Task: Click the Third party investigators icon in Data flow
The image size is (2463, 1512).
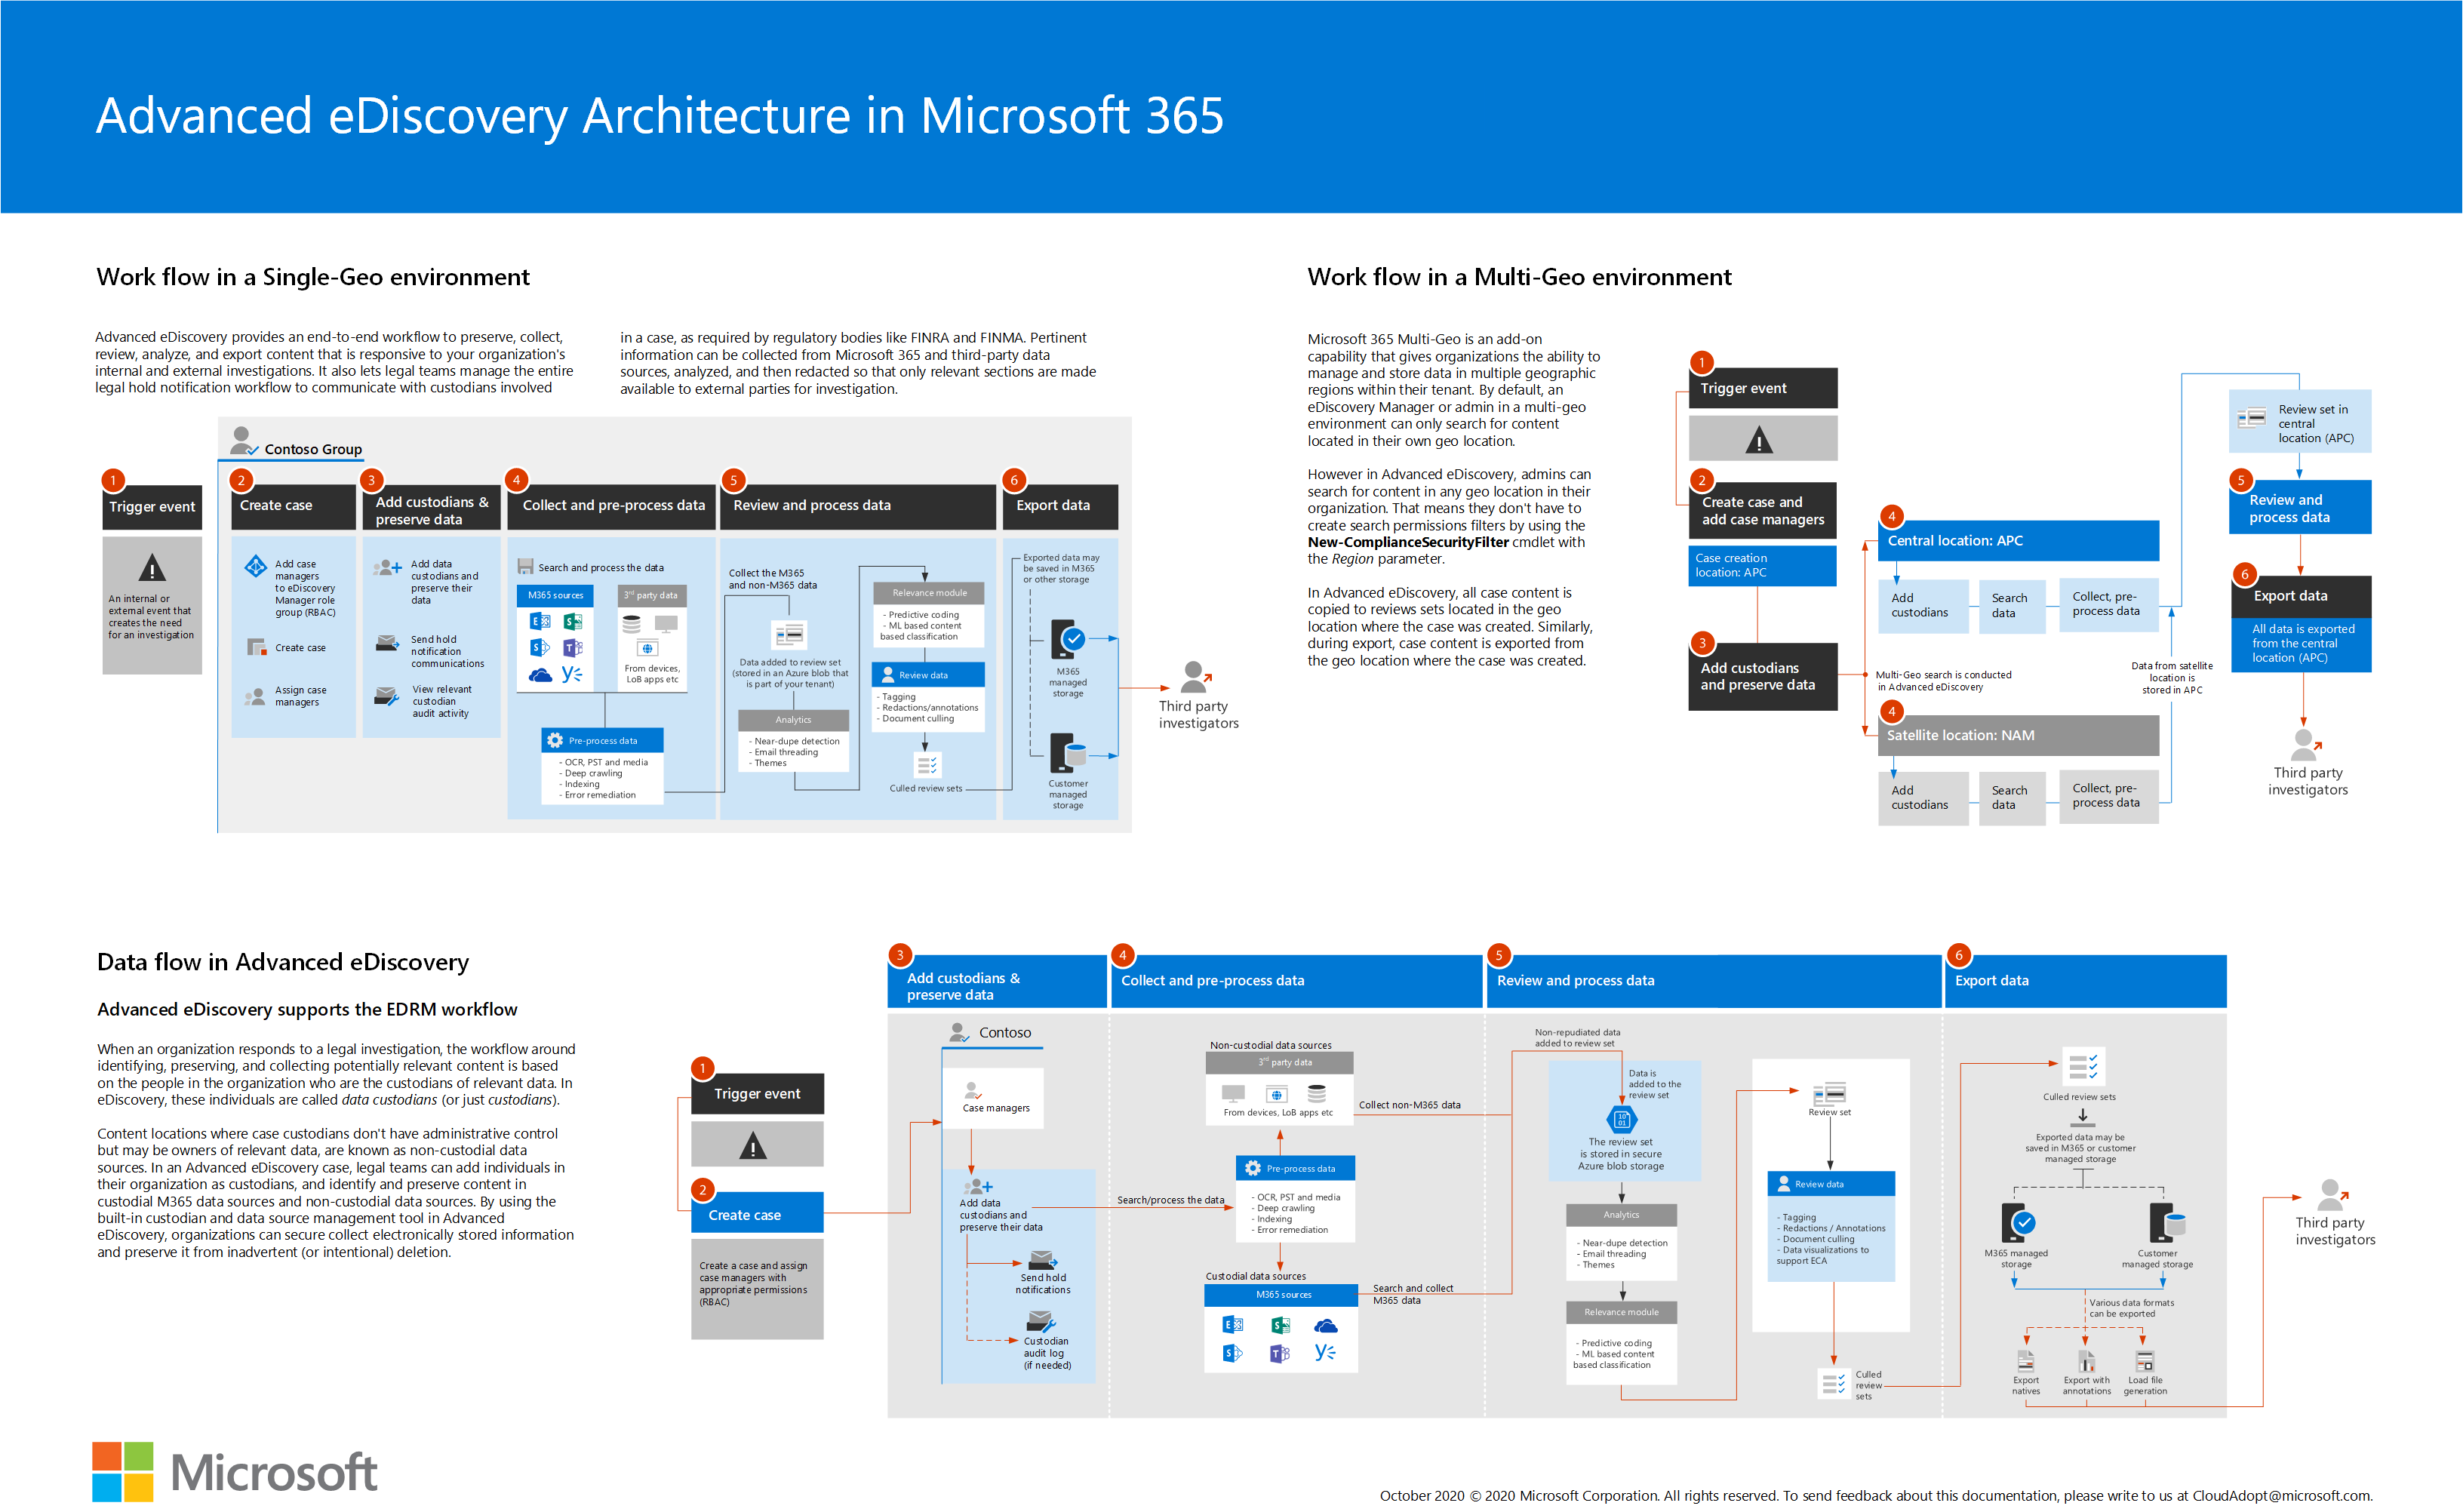Action: pyautogui.click(x=2333, y=1196)
